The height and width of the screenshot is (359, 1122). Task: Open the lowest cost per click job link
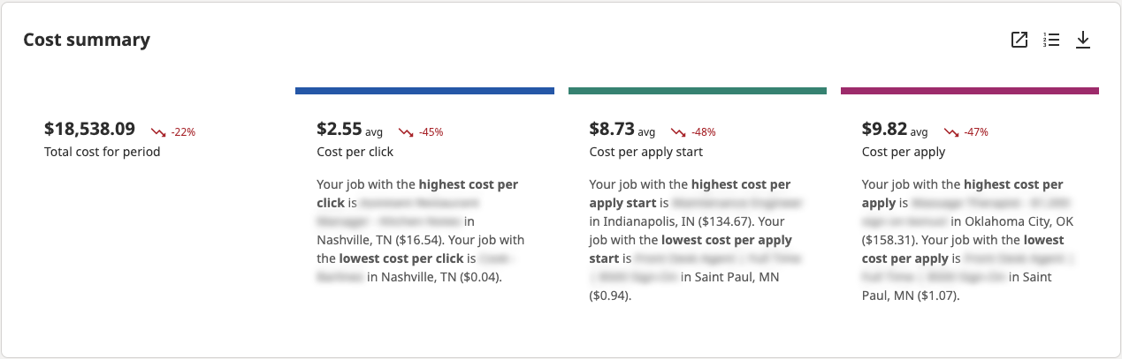tap(340, 277)
